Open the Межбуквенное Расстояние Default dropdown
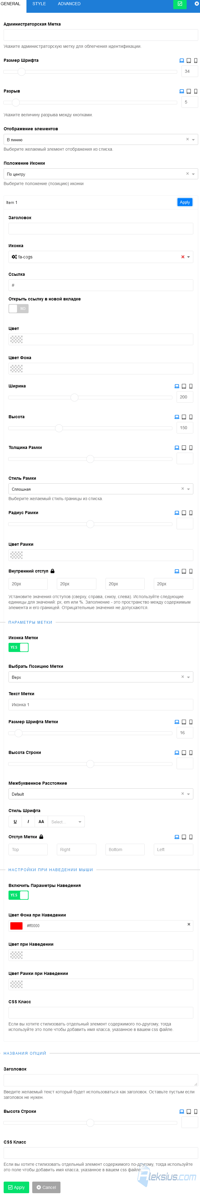200x1195 pixels. coord(101,794)
